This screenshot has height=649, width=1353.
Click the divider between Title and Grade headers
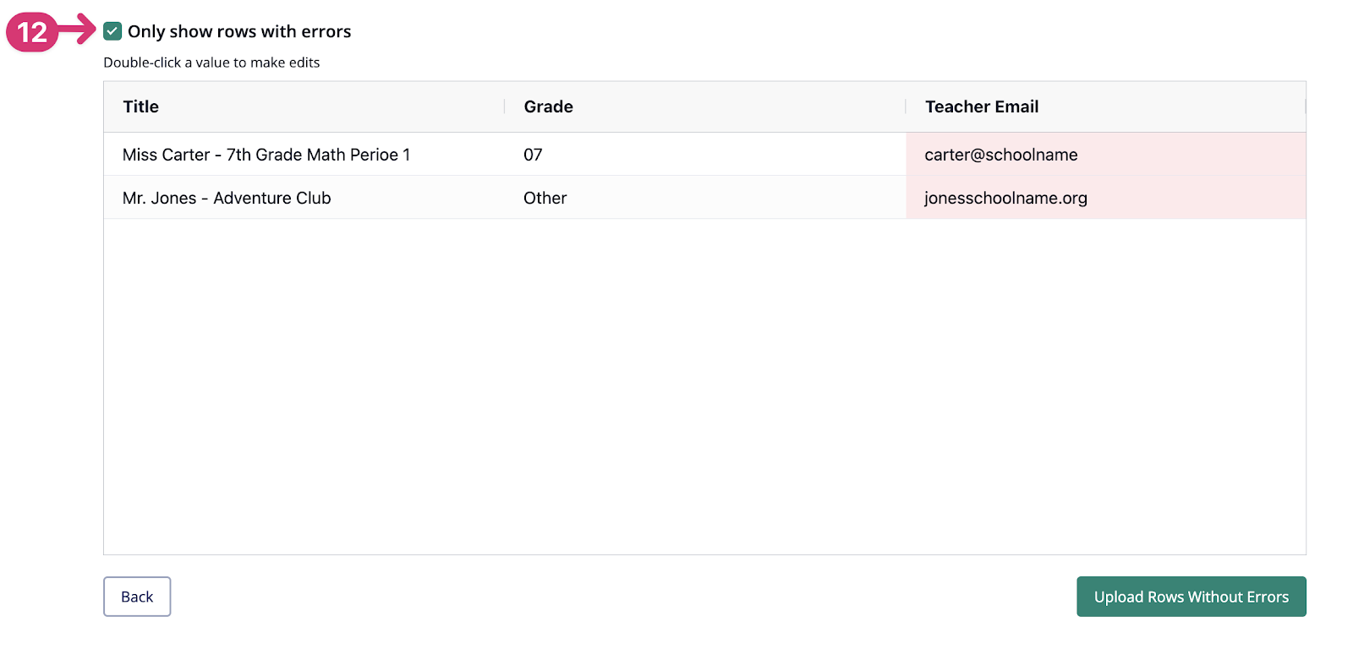[x=505, y=106]
